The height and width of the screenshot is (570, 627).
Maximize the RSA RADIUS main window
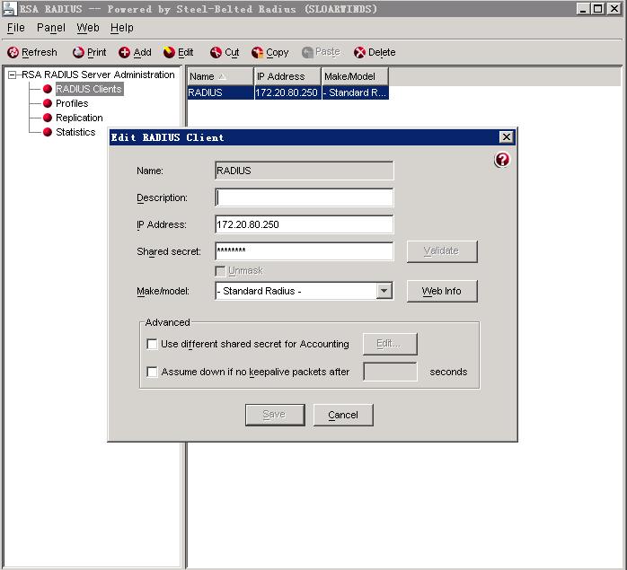tap(598, 9)
